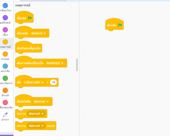Screen dimensions: 170x136
Task: Open the light-blue Sensing (ตรวจจับ) category
Action: [5, 68]
